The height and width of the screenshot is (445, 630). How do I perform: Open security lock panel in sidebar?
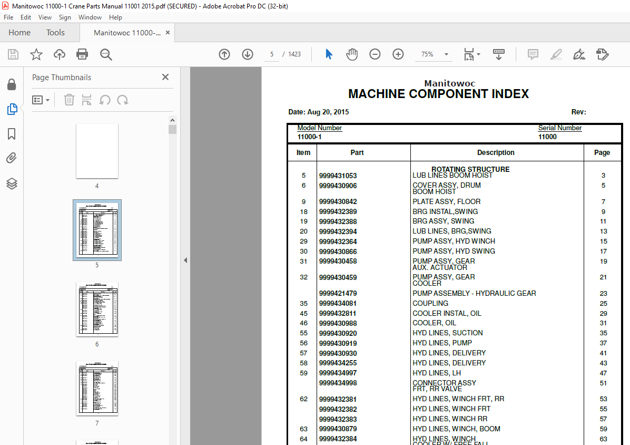[12, 84]
